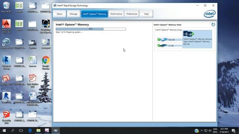Open File Explorer from the taskbar
The image size is (239, 134).
[38, 131]
